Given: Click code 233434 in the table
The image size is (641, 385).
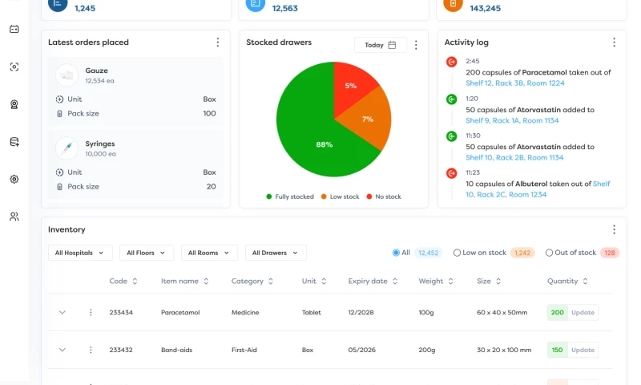Looking at the screenshot, I should point(121,313).
